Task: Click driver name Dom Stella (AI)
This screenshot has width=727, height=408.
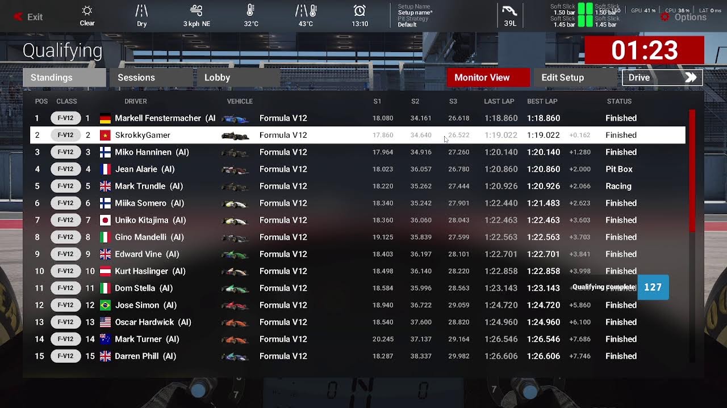Action: [x=144, y=288]
